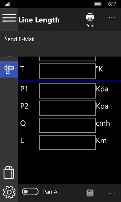Click the partially hidden field above T

point(67,59)
